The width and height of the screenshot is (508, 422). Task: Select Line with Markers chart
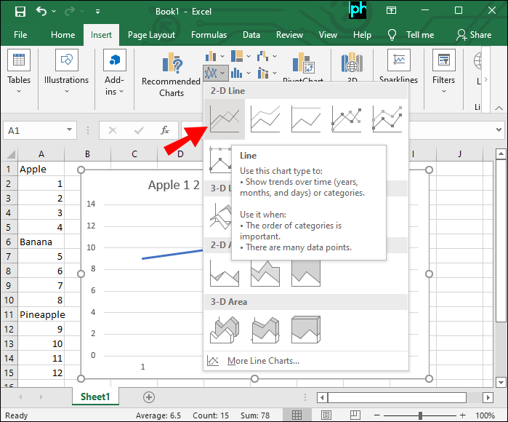347,119
